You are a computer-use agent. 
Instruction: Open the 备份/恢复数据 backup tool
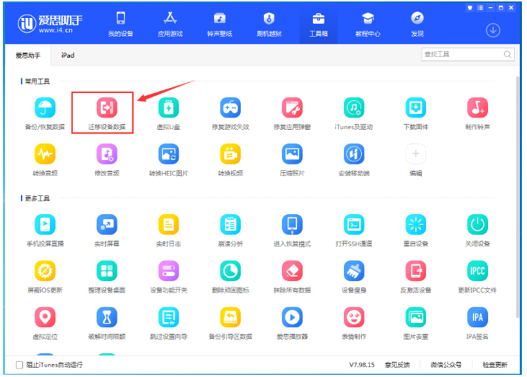click(45, 114)
